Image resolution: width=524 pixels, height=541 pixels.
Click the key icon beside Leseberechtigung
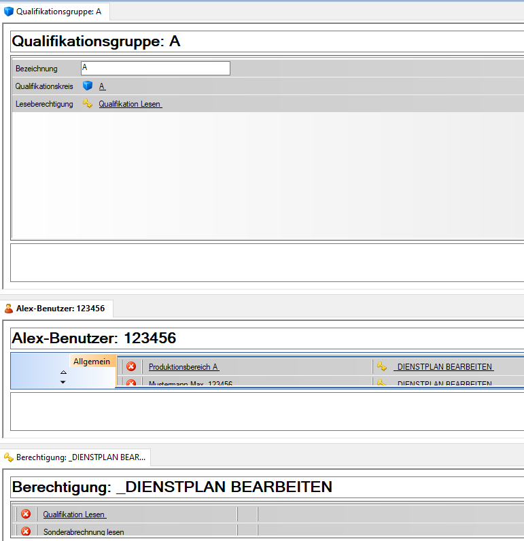coord(87,104)
